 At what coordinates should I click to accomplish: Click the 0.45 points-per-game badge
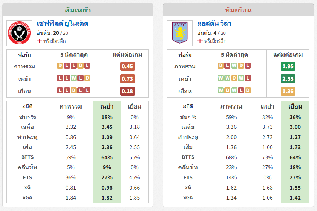(x=127, y=66)
